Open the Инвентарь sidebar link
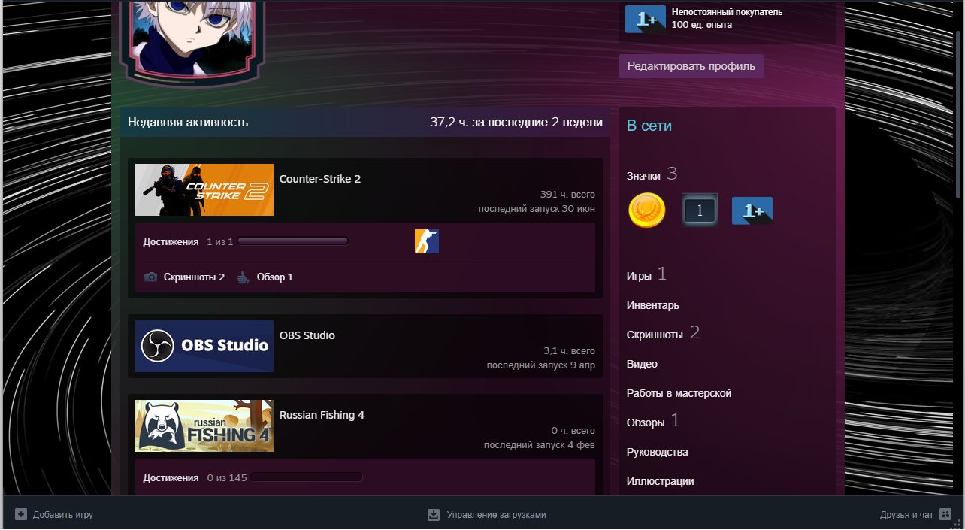Screen dimensions: 965x530 (x=653, y=305)
